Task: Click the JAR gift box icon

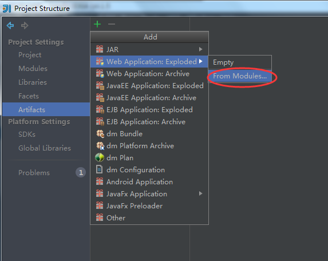Action: (100, 49)
